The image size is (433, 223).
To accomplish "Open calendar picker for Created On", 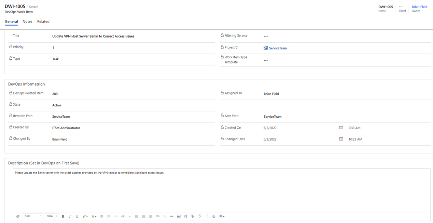I will pyautogui.click(x=341, y=128).
